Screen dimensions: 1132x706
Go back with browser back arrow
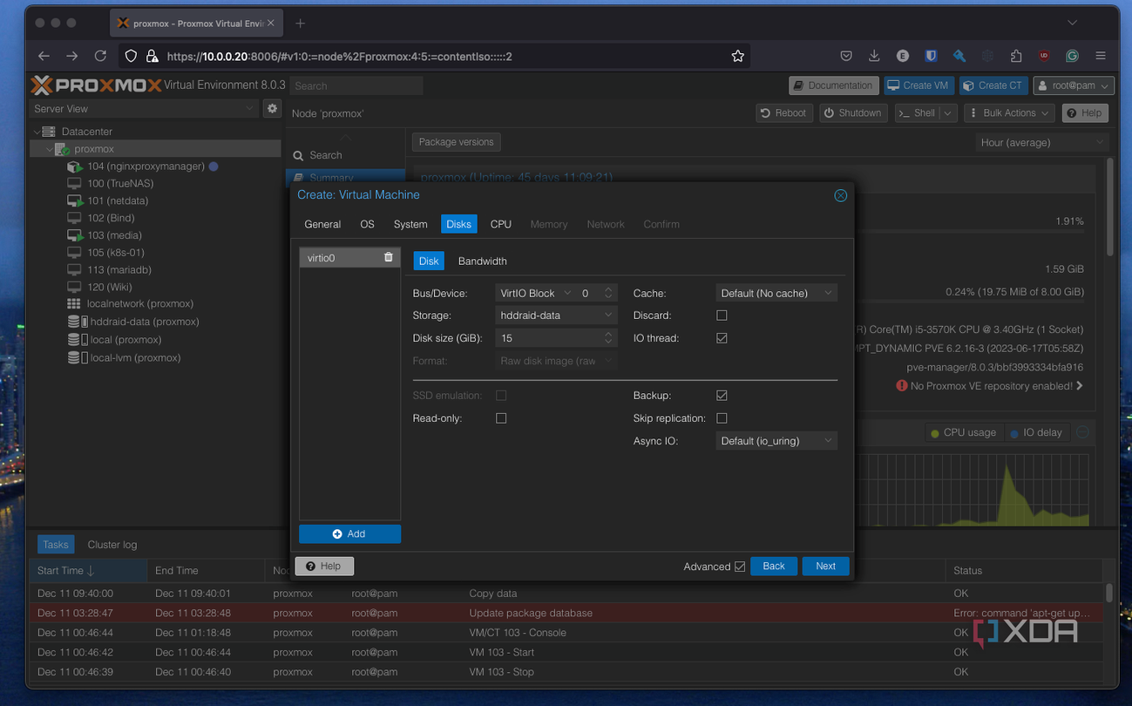44,56
